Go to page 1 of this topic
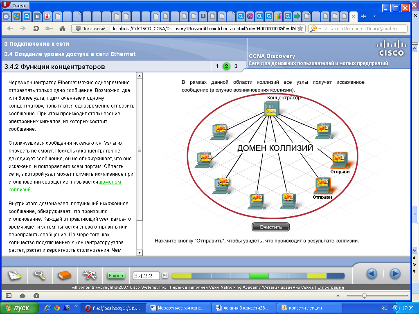 click(217, 66)
